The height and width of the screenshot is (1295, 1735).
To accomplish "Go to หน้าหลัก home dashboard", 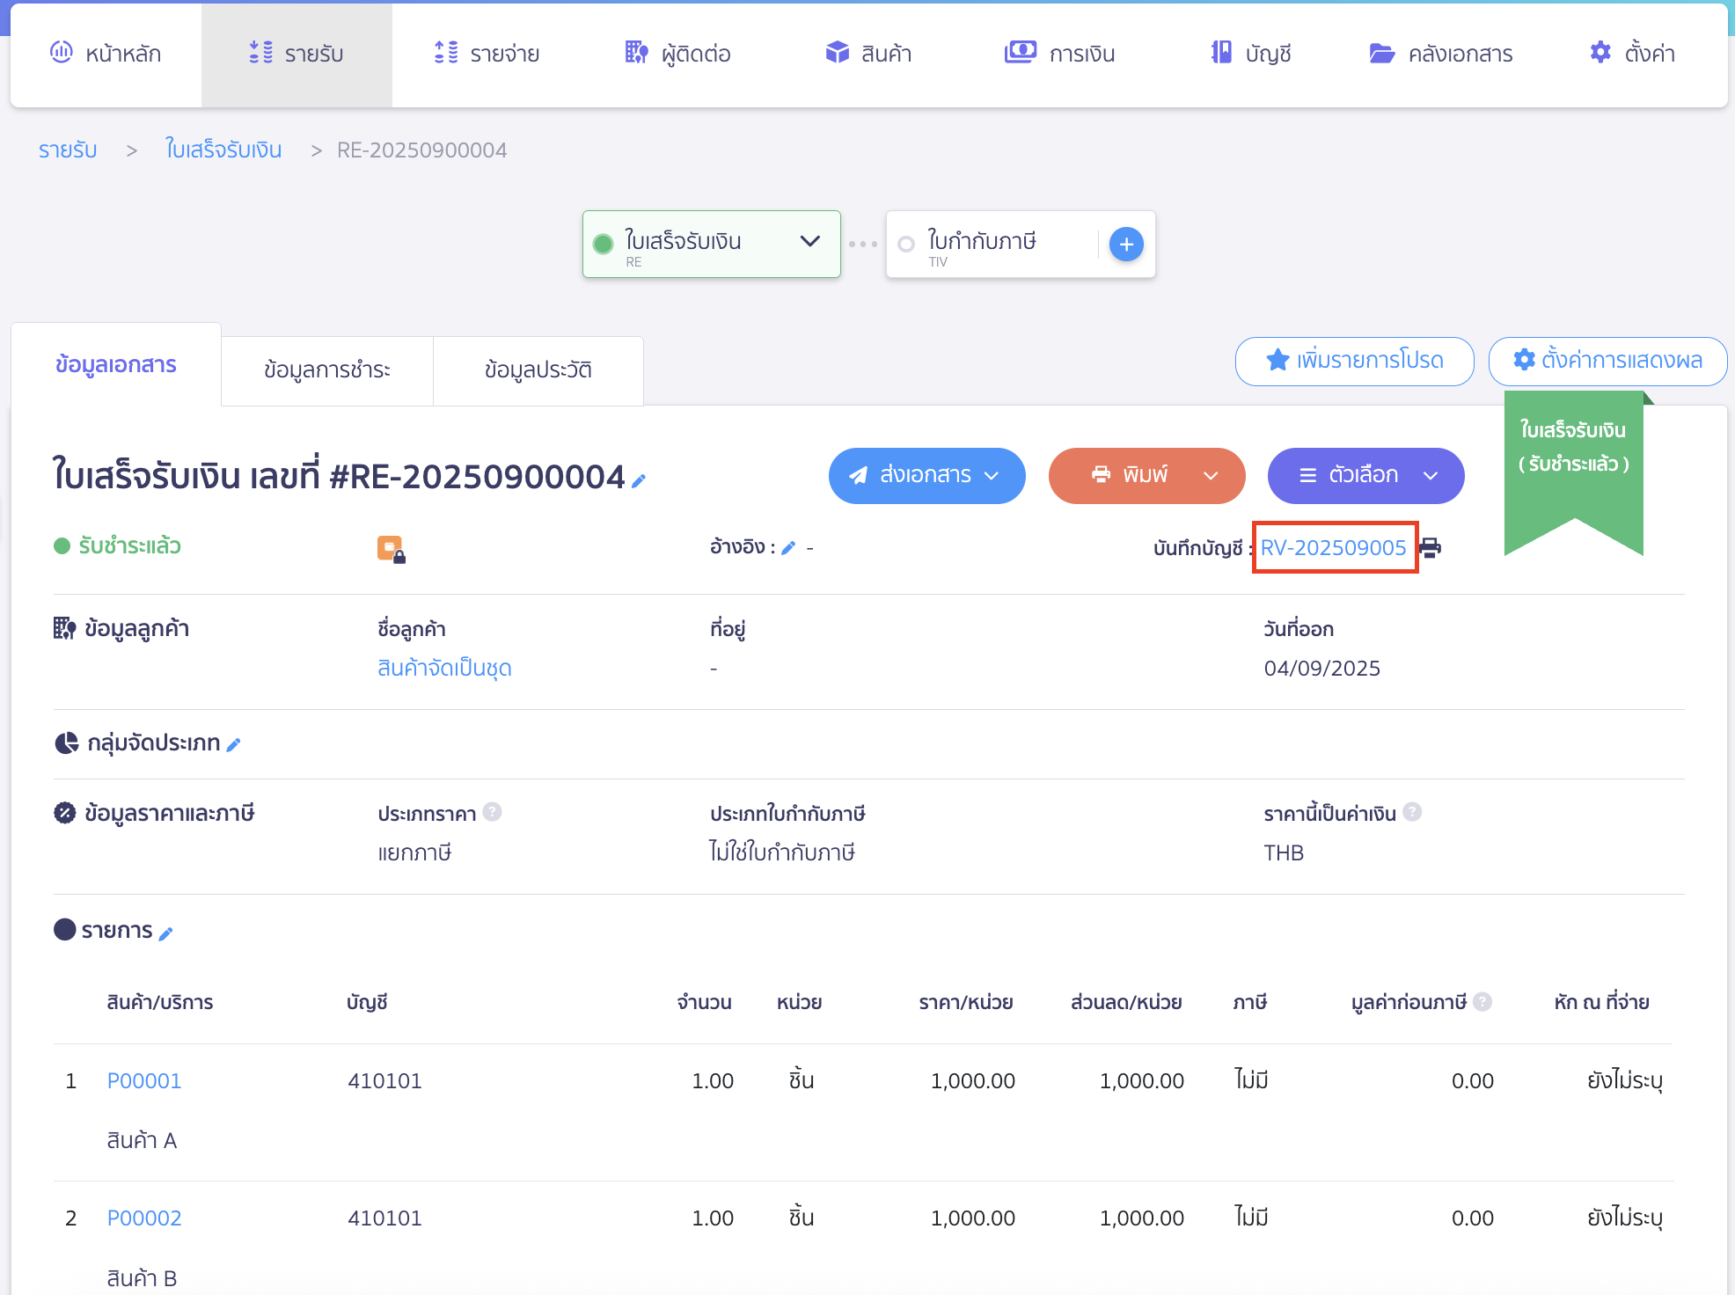I will pyautogui.click(x=106, y=54).
